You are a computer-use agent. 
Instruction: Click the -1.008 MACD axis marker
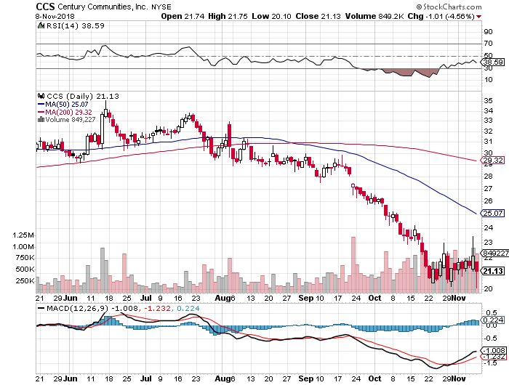coord(494,350)
